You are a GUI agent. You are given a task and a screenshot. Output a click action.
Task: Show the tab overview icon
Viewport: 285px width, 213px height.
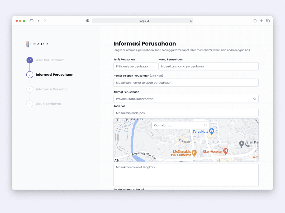[268, 21]
